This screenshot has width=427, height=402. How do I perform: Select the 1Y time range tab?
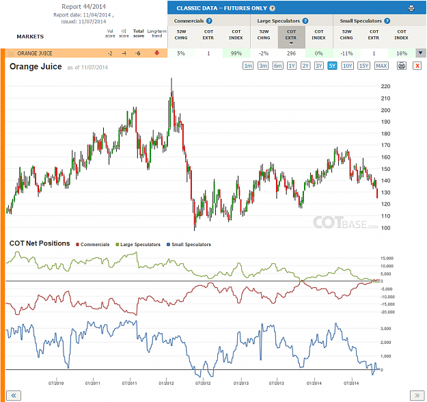point(292,66)
